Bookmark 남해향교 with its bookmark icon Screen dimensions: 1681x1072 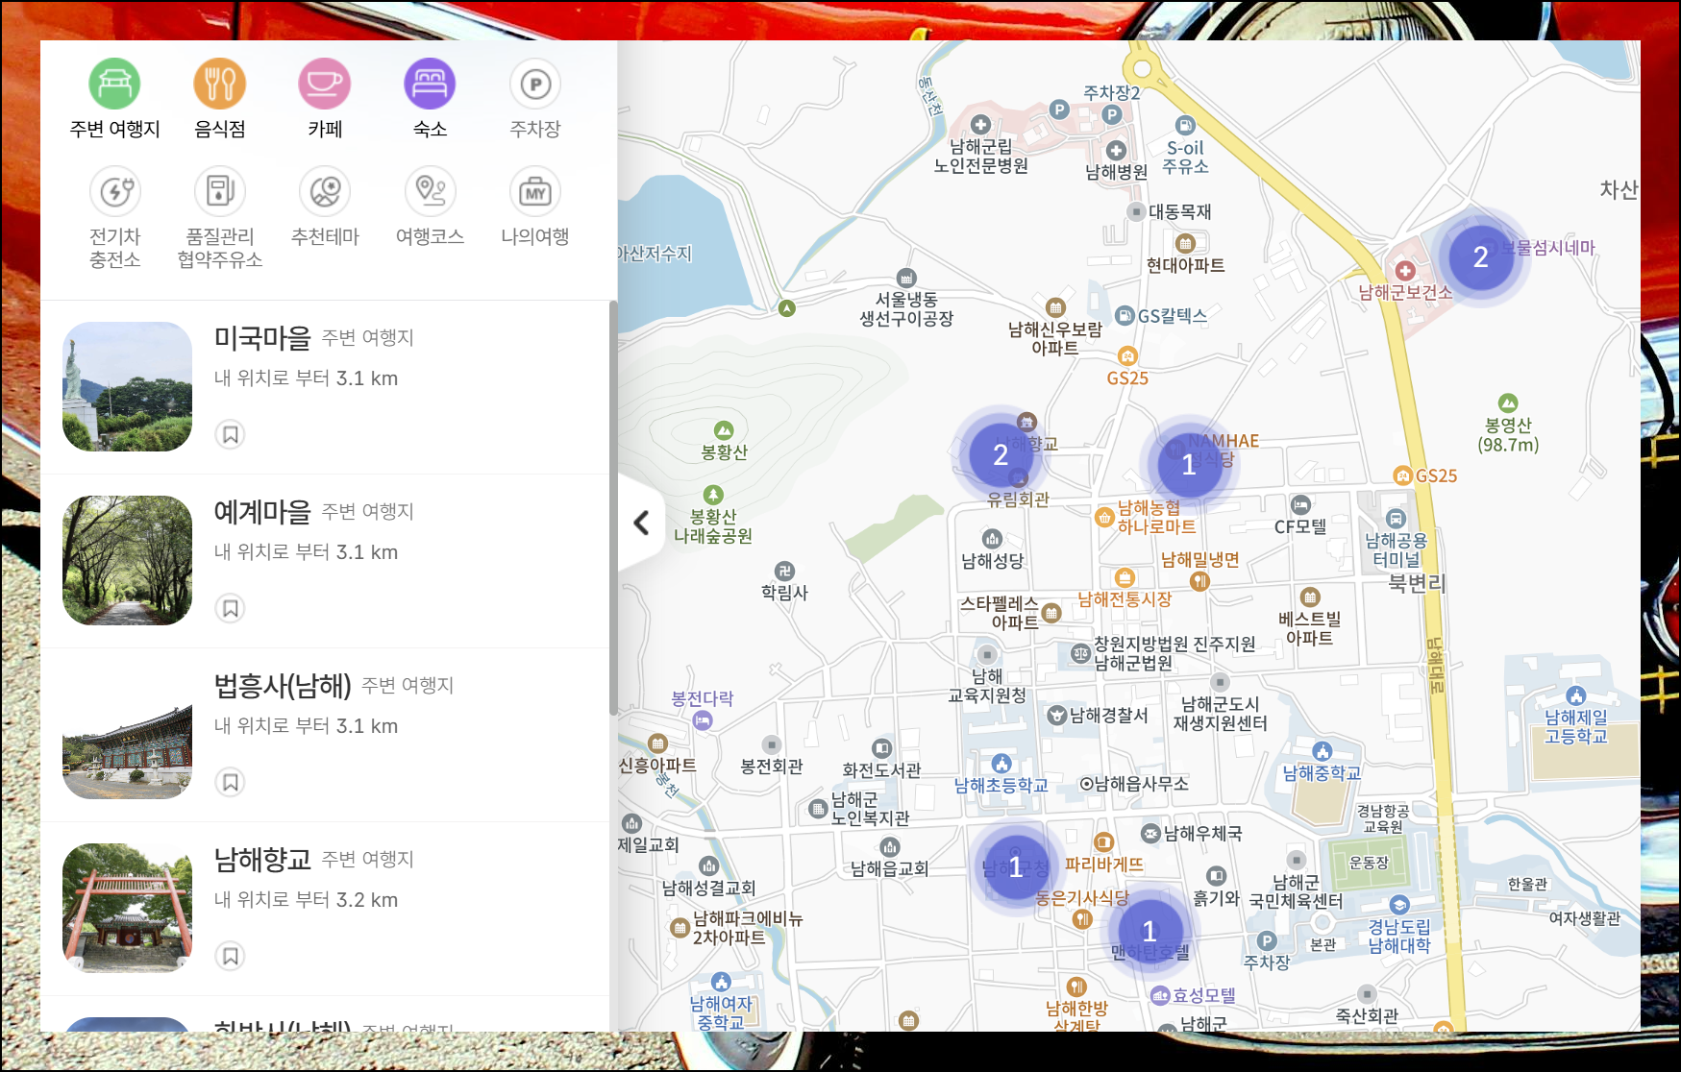(x=231, y=956)
